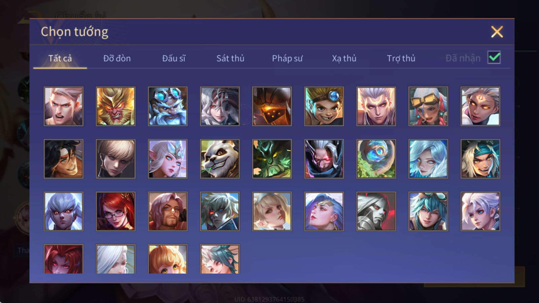Image resolution: width=539 pixels, height=303 pixels.
Task: Select the Tất cả tab
Action: tap(60, 58)
